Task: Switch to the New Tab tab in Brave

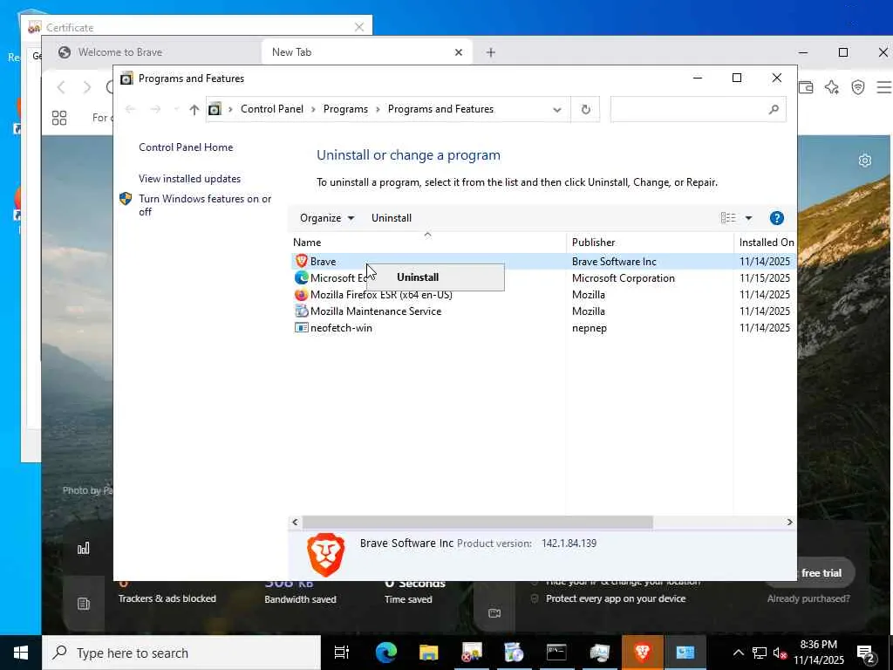Action: pos(366,52)
